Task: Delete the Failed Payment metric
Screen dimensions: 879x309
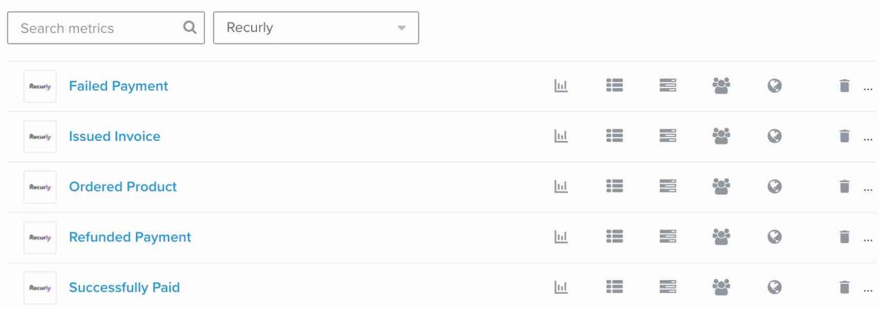Action: click(844, 86)
